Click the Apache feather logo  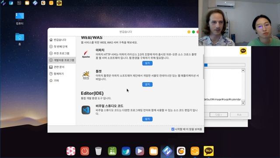[x=86, y=54]
